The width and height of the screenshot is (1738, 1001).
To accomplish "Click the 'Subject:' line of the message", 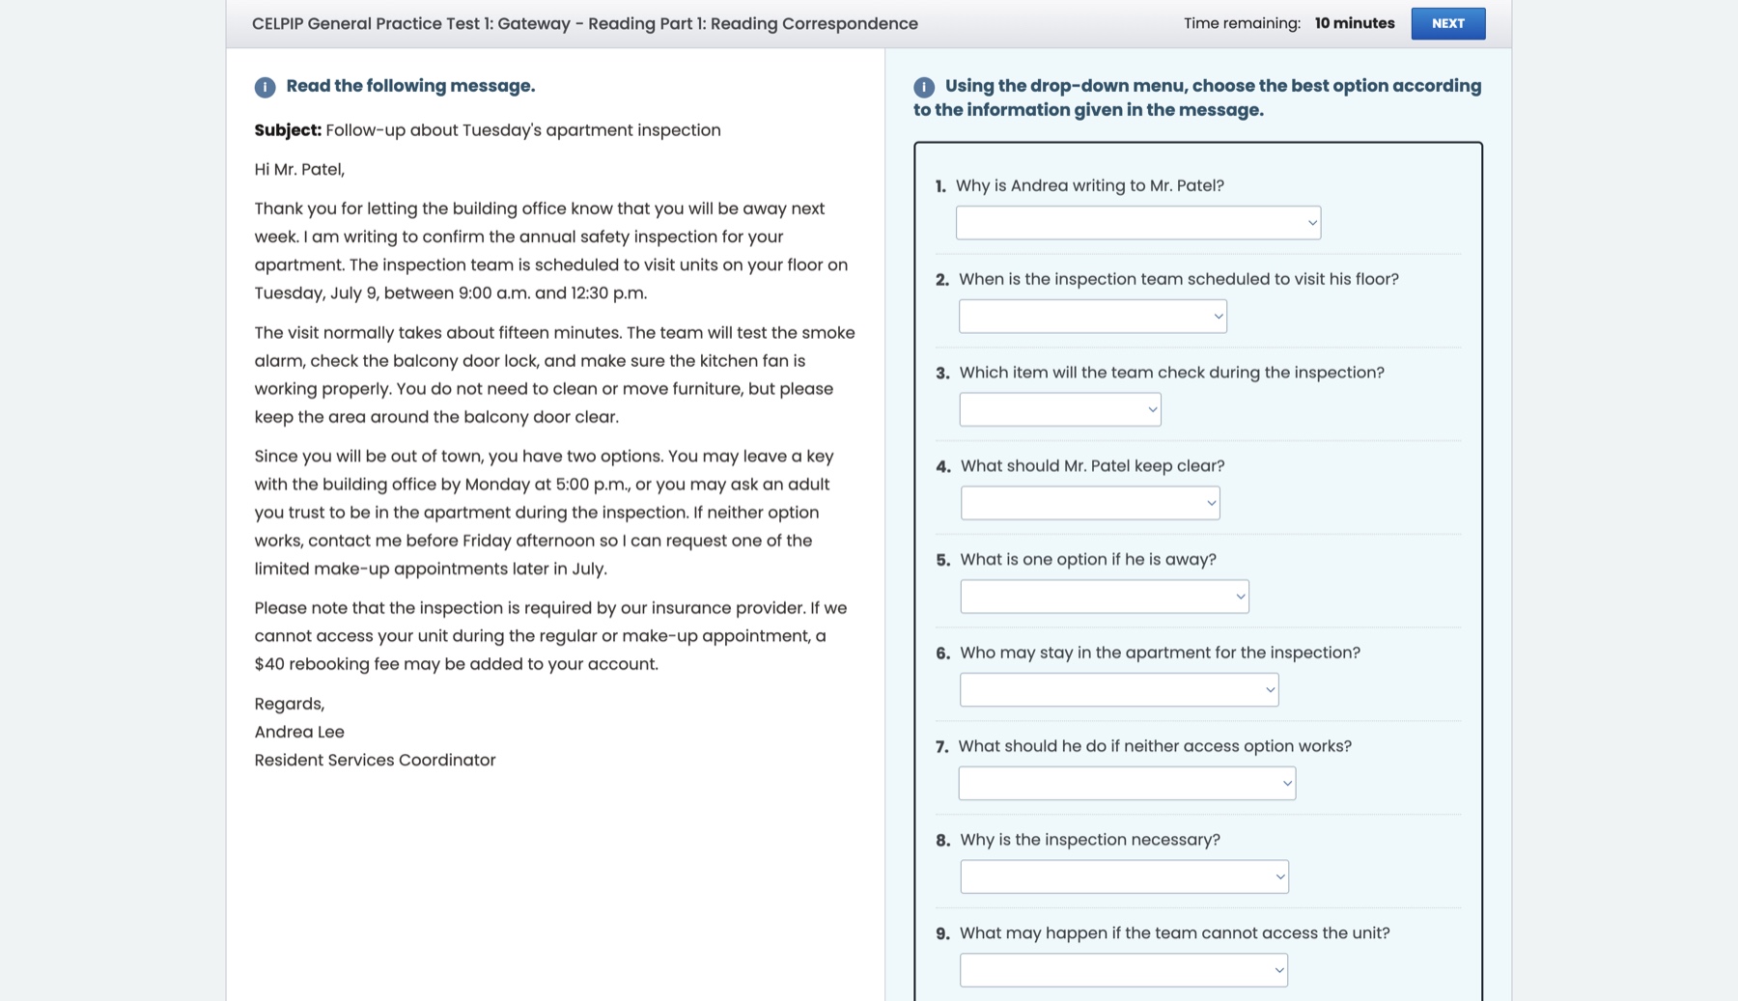I will (x=488, y=130).
